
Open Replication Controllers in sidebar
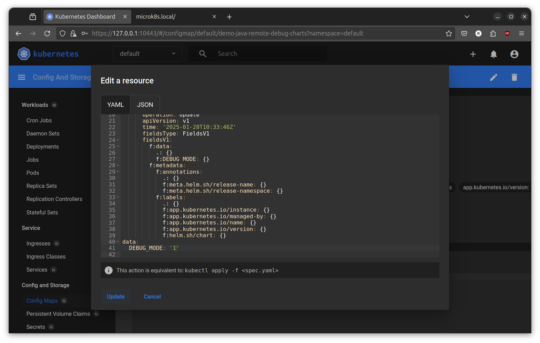(54, 199)
